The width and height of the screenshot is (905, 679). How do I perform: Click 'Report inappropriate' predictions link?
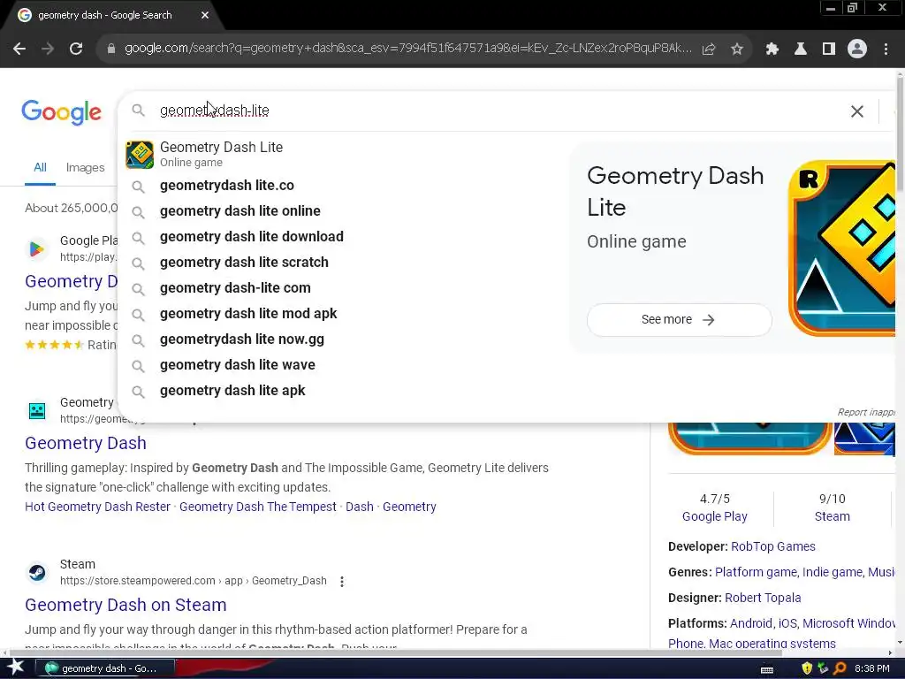click(x=866, y=412)
